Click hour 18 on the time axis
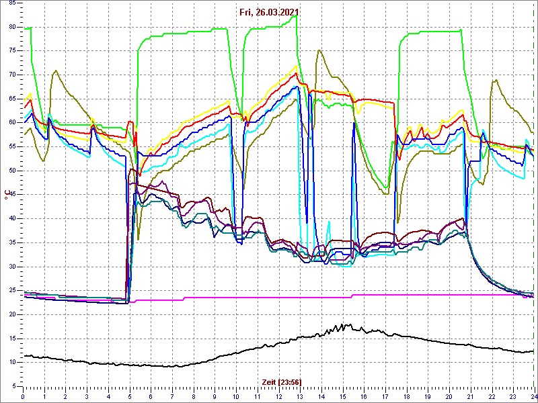The width and height of the screenshot is (538, 403). [x=406, y=397]
